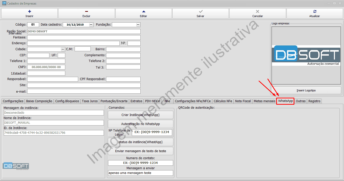Click the Excluir minus icon

pyautogui.click(x=86, y=12)
